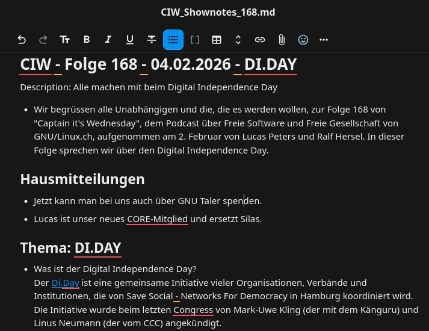Expand the up-down chevron toolbar control
This screenshot has width=429, height=331.
click(238, 40)
